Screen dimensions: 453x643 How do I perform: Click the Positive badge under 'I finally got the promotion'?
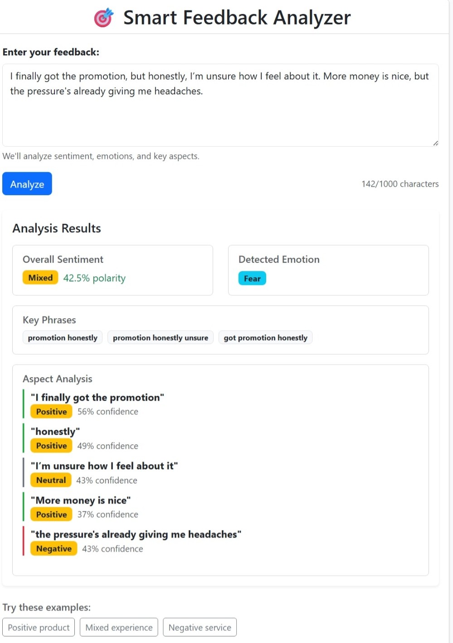pos(51,412)
